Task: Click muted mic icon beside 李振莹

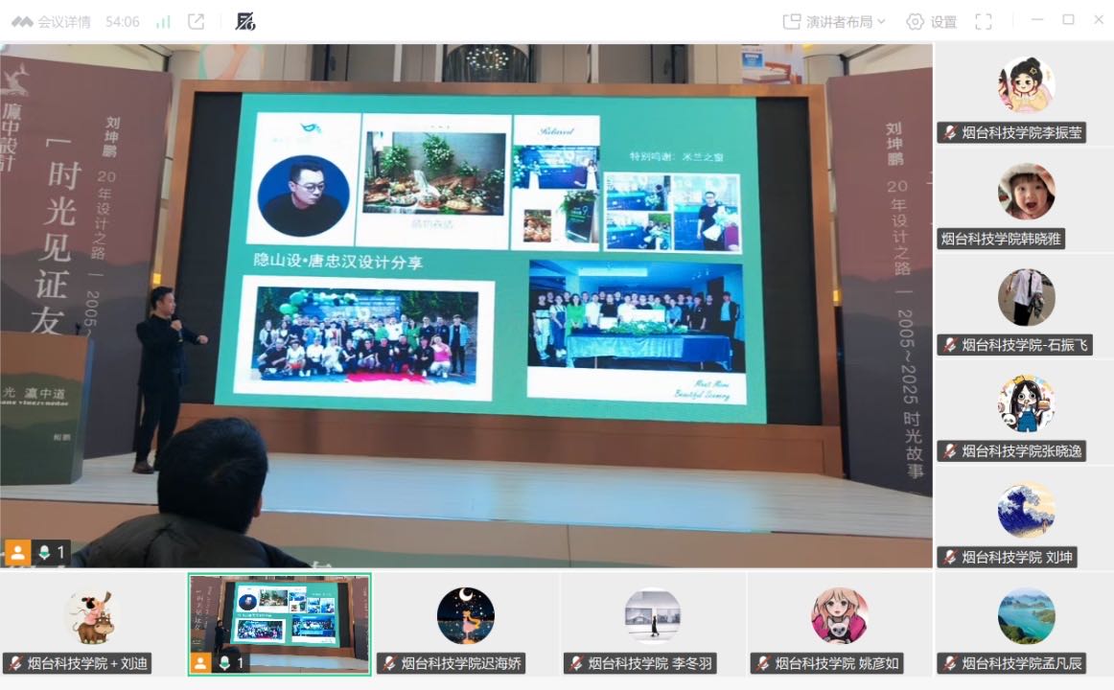Action: point(950,133)
